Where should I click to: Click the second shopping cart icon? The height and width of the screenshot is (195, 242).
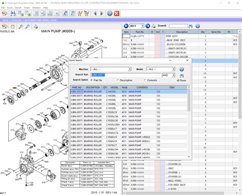click(87, 13)
